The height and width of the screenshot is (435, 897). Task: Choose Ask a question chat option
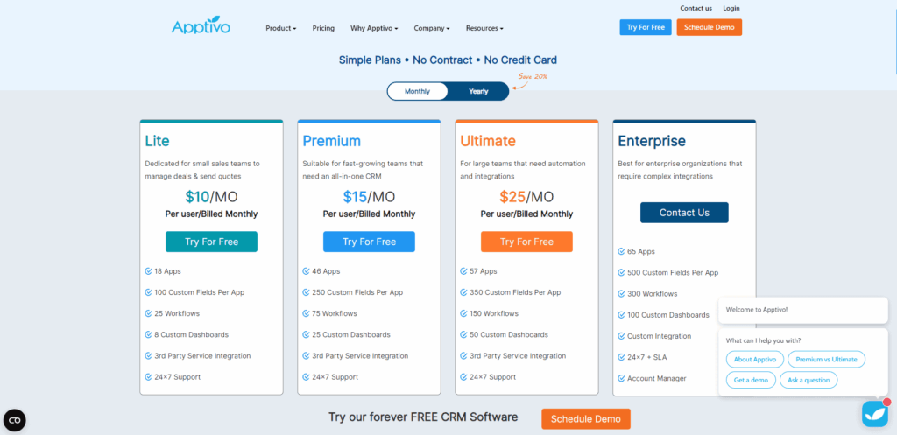[809, 380]
